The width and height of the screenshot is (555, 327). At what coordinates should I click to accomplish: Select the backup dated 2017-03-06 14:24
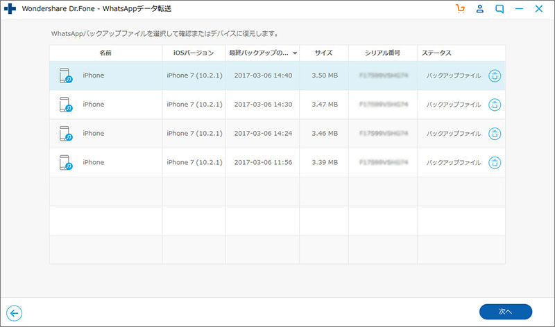click(262, 134)
